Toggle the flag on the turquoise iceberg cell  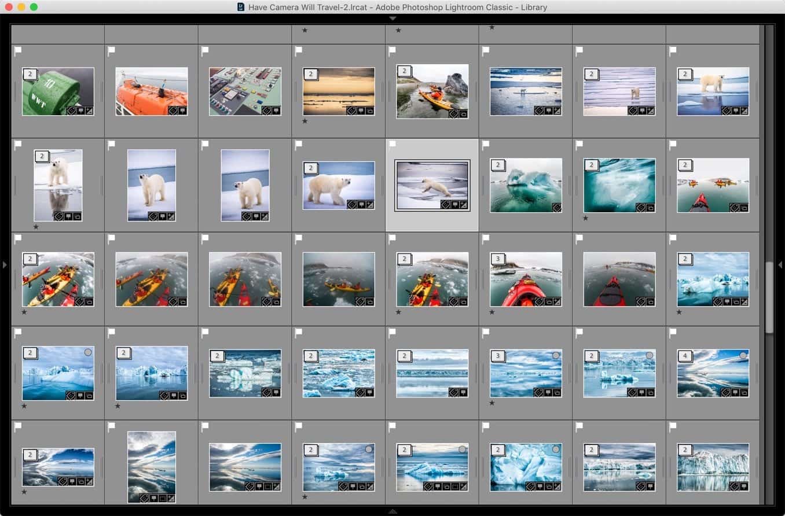click(486, 145)
